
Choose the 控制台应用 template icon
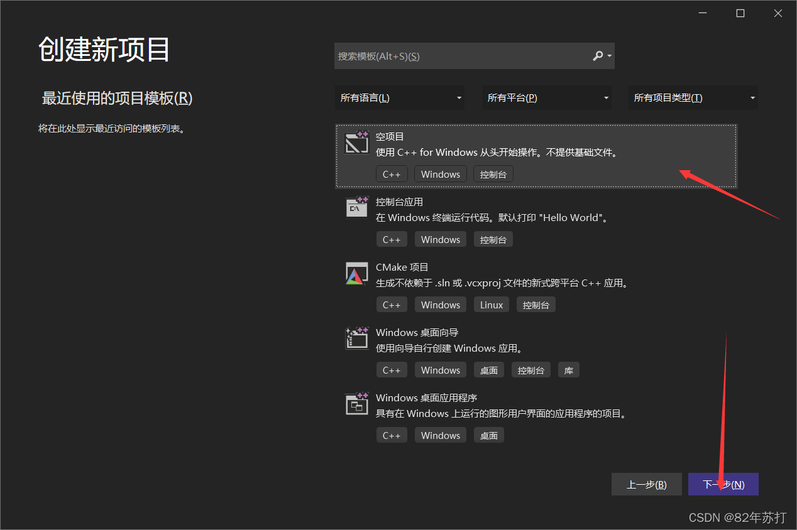coord(356,208)
